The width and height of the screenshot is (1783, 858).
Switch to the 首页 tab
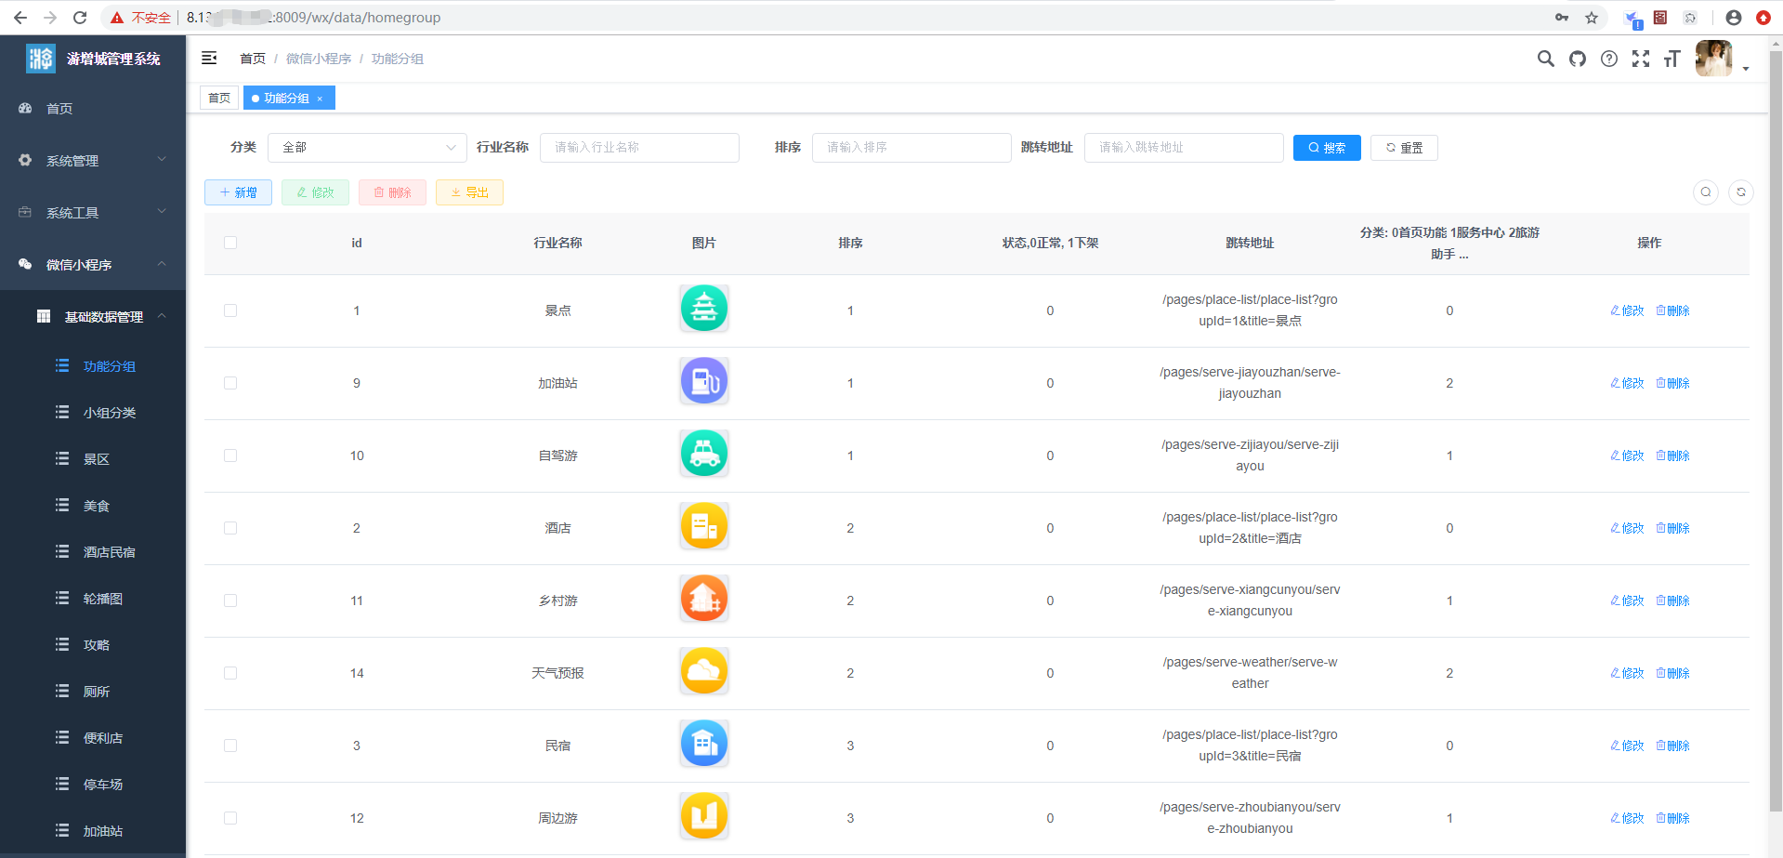[218, 98]
